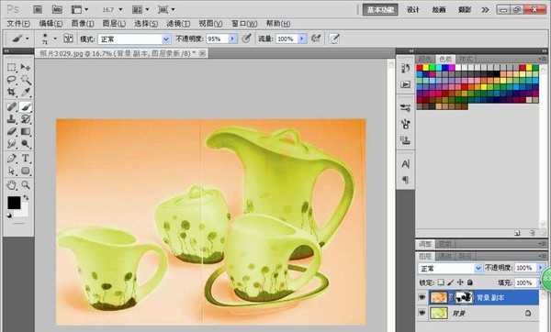
Task: Launch Mini Bridge from the application bar
Action: 57,9
